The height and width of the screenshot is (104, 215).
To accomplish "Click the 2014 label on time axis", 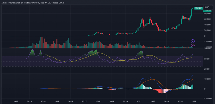I will (43, 101).
